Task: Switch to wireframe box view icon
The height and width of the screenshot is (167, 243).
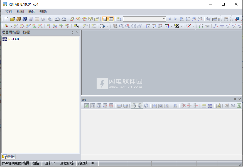Action: [x=134, y=26]
